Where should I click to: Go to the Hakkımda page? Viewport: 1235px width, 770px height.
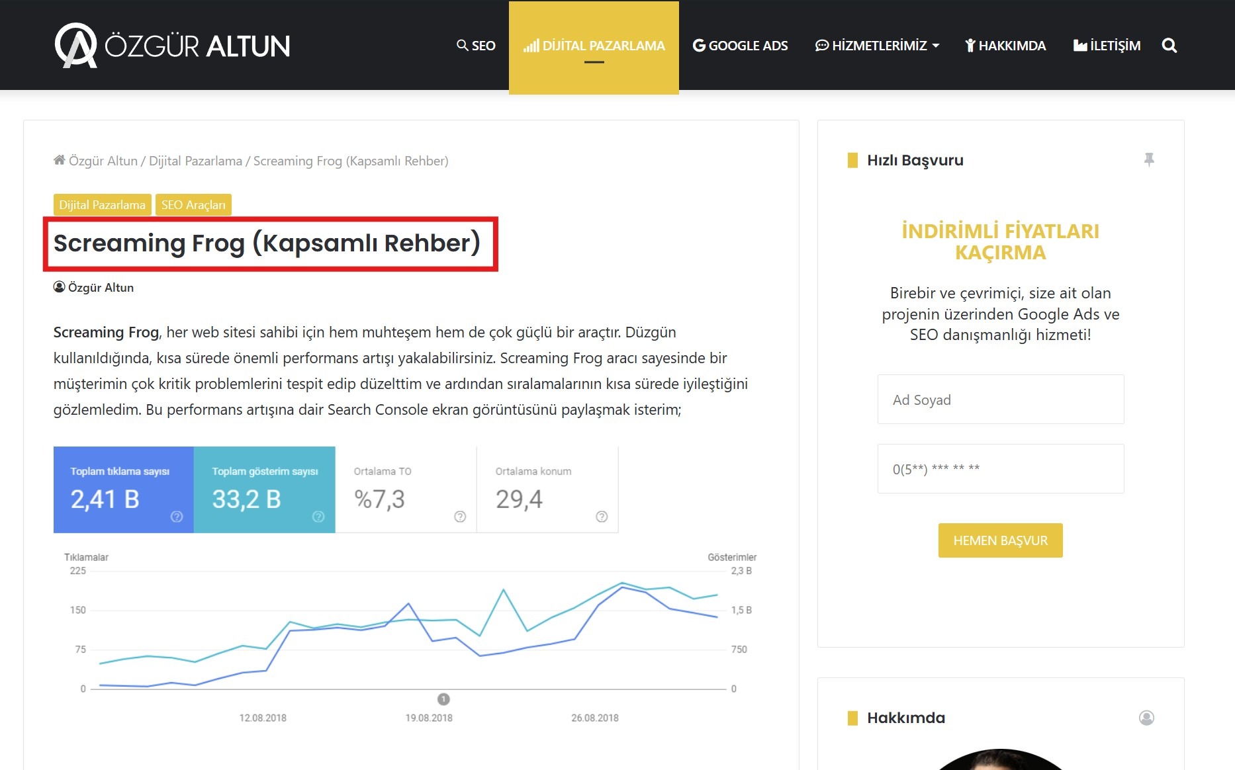coord(1005,46)
